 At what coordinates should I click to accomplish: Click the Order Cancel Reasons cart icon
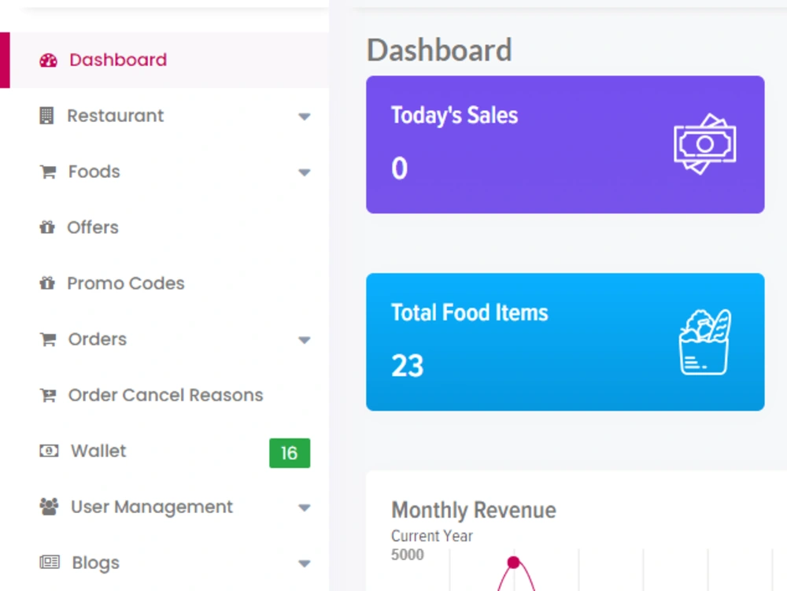tap(48, 395)
